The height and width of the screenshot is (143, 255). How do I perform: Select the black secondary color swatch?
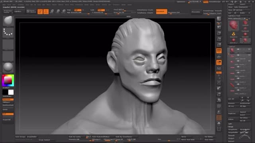click(x=5, y=92)
